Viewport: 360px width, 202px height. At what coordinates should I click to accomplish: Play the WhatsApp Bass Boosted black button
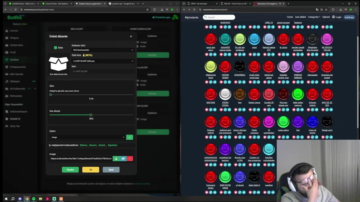[312, 39]
